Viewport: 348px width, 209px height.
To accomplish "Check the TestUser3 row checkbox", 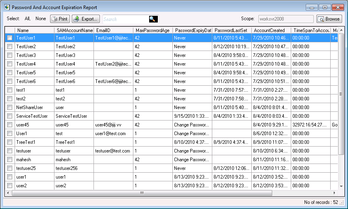I will [x=9, y=55].
